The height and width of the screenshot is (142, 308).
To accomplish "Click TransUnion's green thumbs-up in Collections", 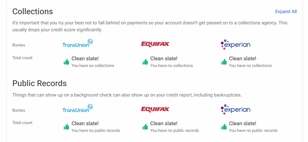I will tap(66, 62).
